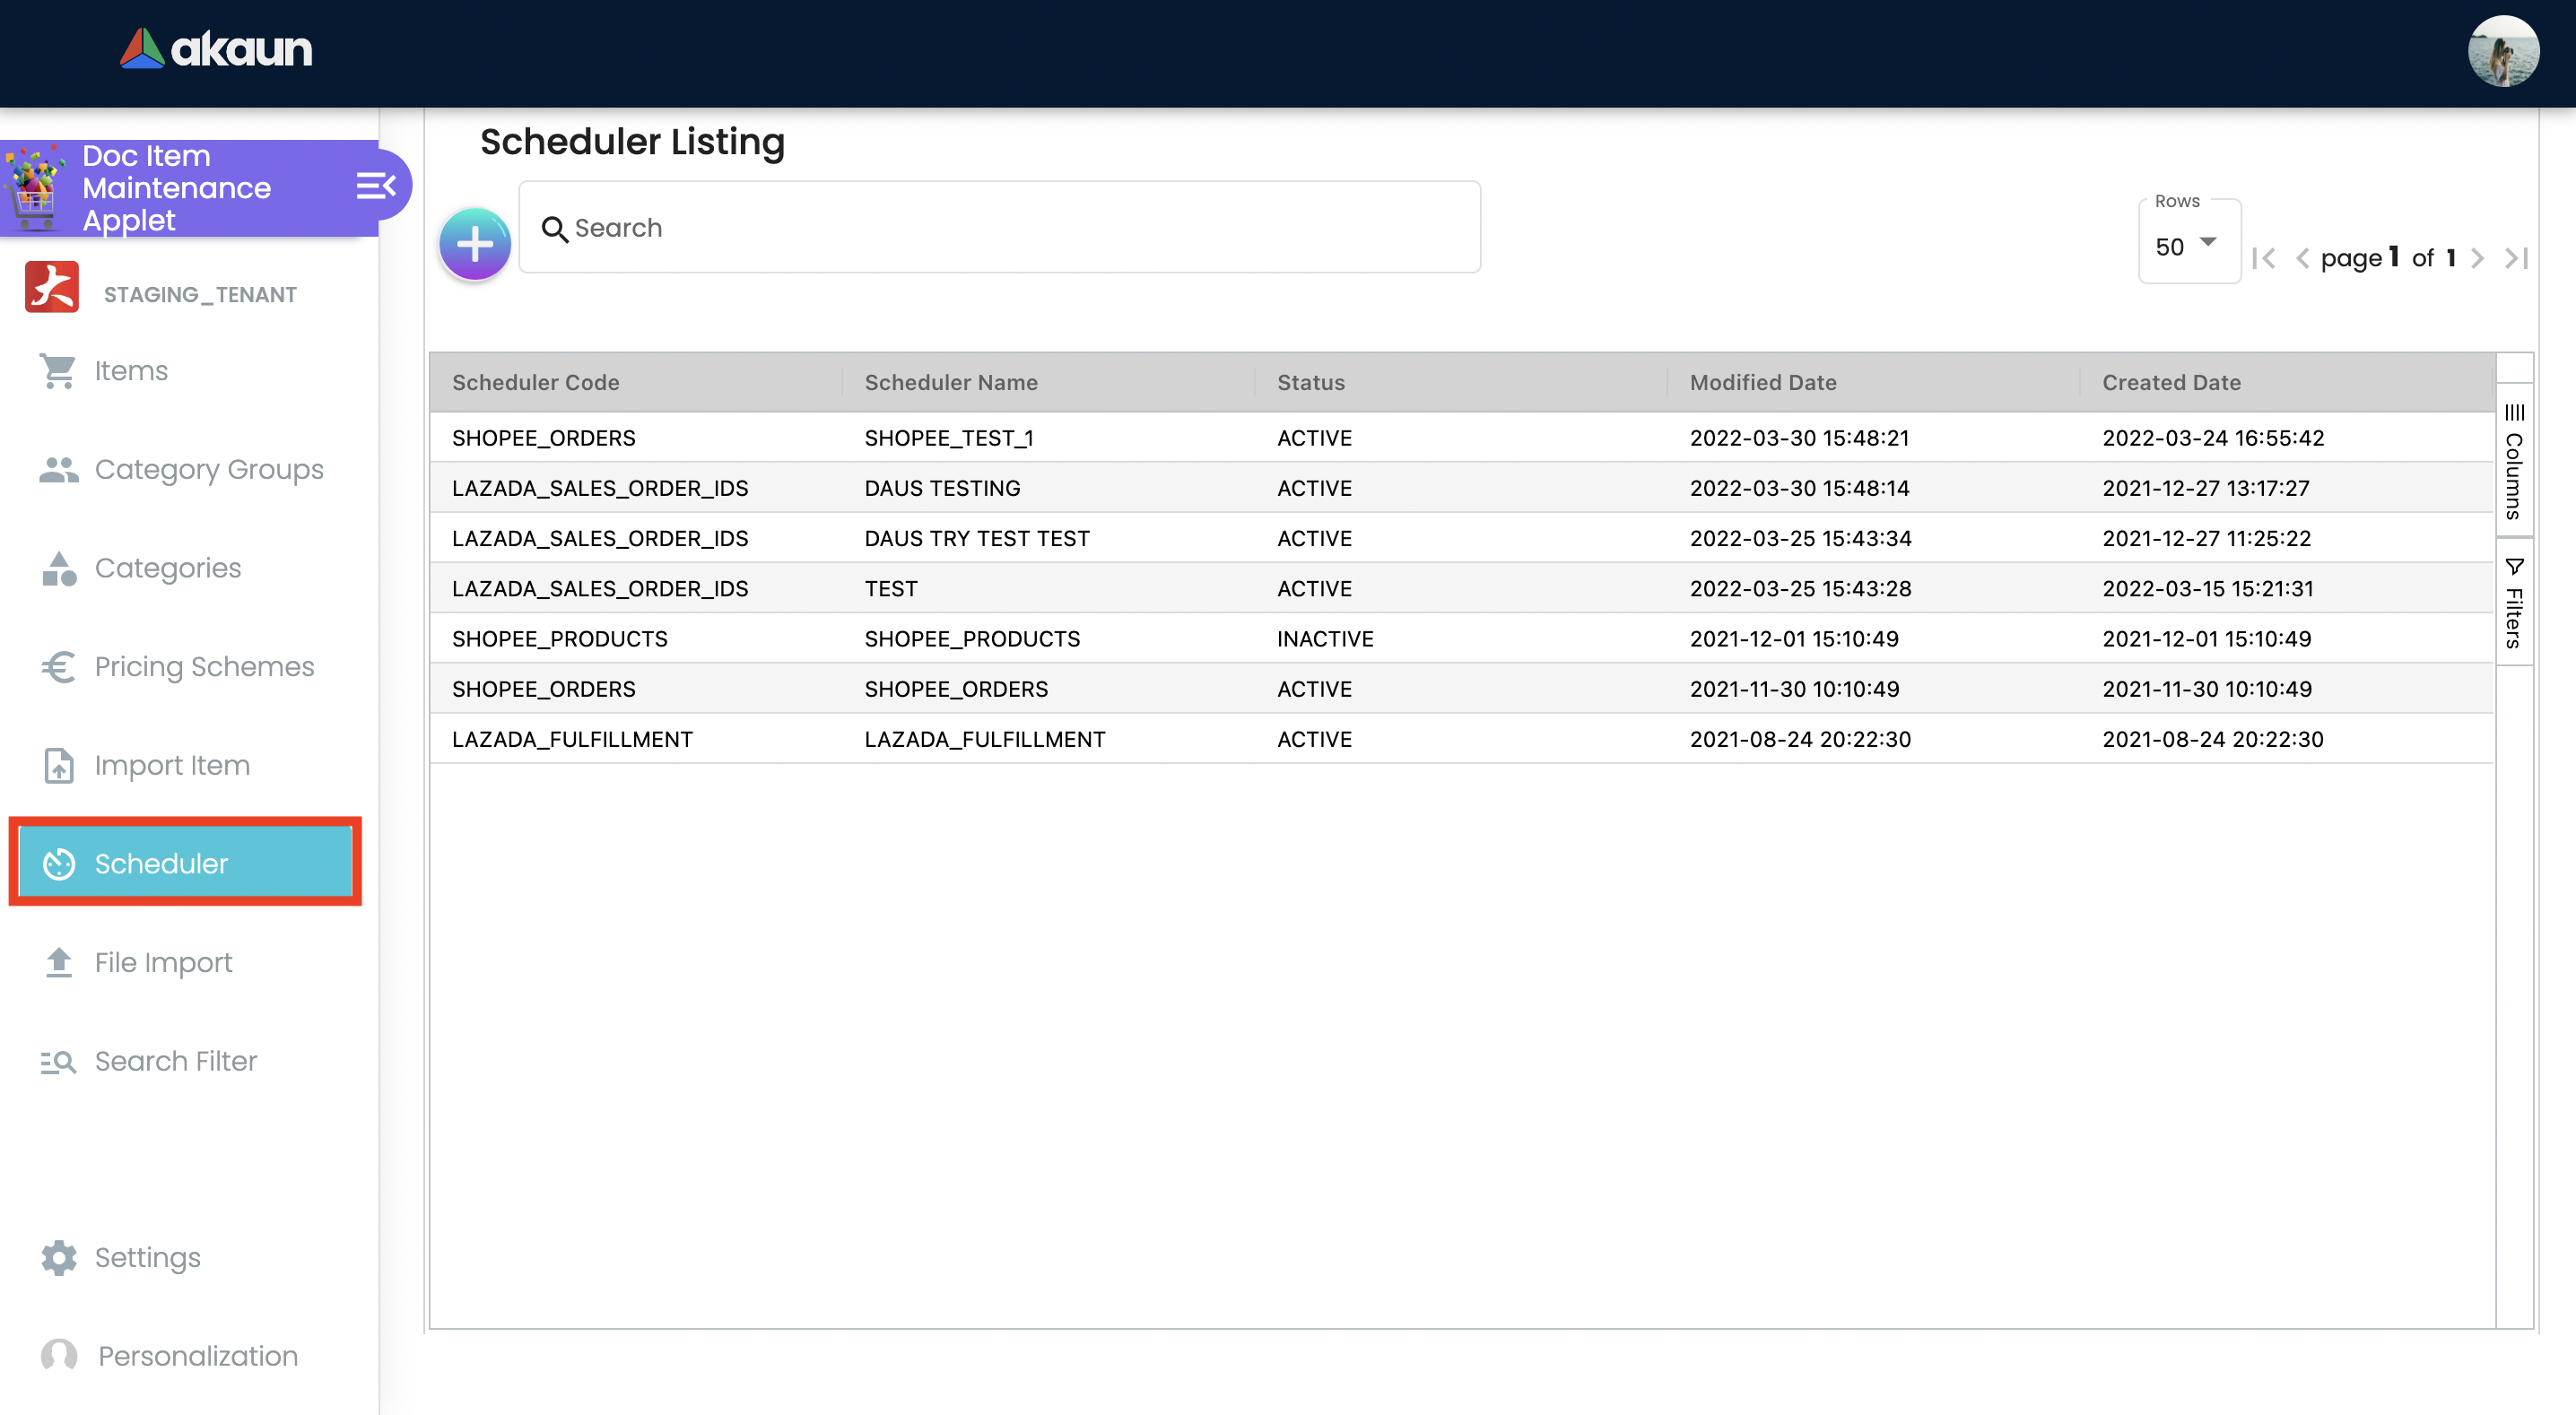Go to the previous page arrow
2576x1415 pixels.
pyautogui.click(x=2302, y=259)
